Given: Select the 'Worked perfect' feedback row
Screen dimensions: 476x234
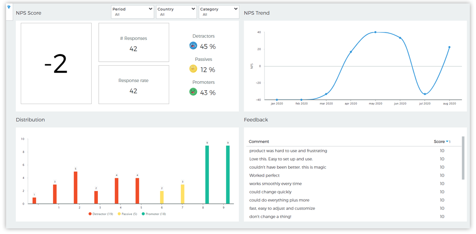Looking at the screenshot, I should coord(264,175).
